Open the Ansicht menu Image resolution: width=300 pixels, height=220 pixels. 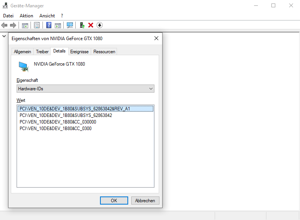[x=47, y=16]
